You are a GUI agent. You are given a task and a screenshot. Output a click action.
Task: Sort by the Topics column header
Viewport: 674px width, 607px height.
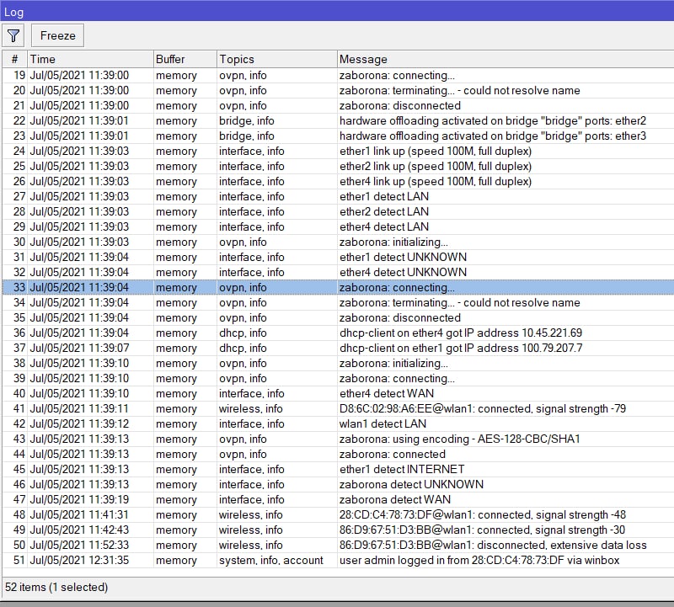click(x=277, y=59)
